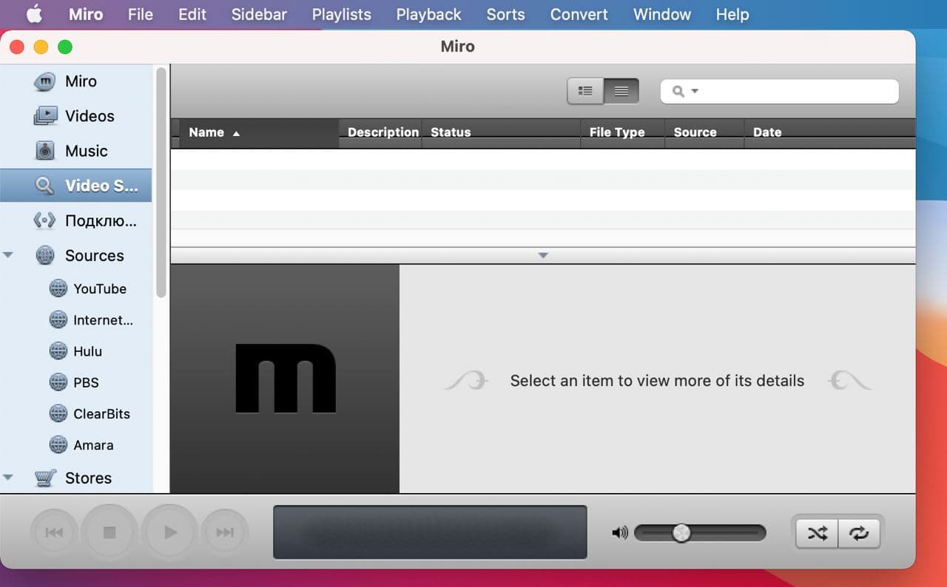This screenshot has width=947, height=587.
Task: Click the Amara globe icon
Action: click(58, 445)
